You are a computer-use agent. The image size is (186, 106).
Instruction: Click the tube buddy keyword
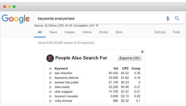click(62, 87)
